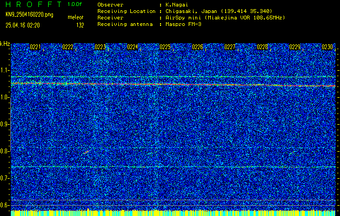Click the Chigasaki, Japan coordinates text
This screenshot has height=216, width=340.
click(219, 11)
